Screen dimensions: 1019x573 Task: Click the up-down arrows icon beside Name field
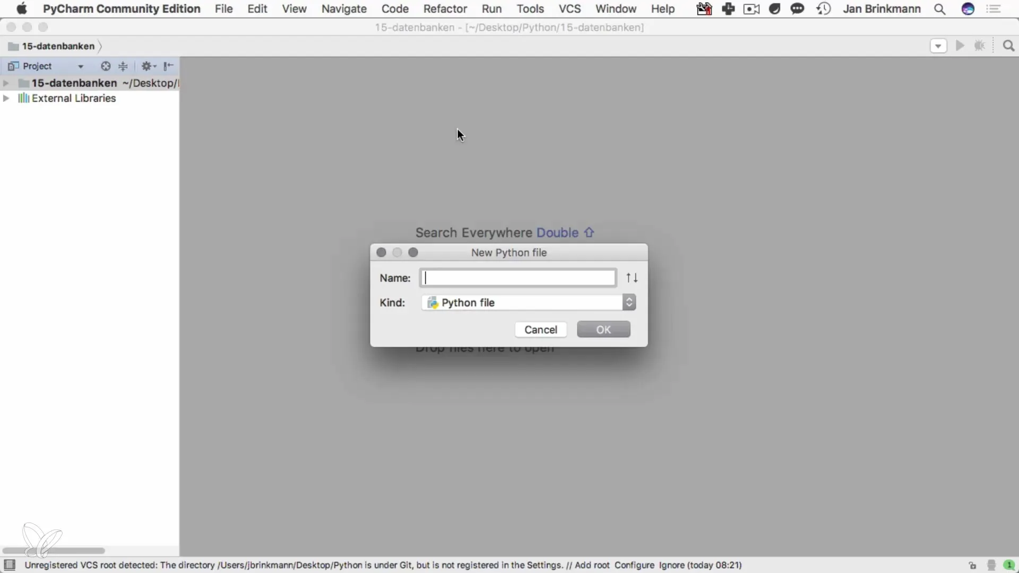(632, 277)
